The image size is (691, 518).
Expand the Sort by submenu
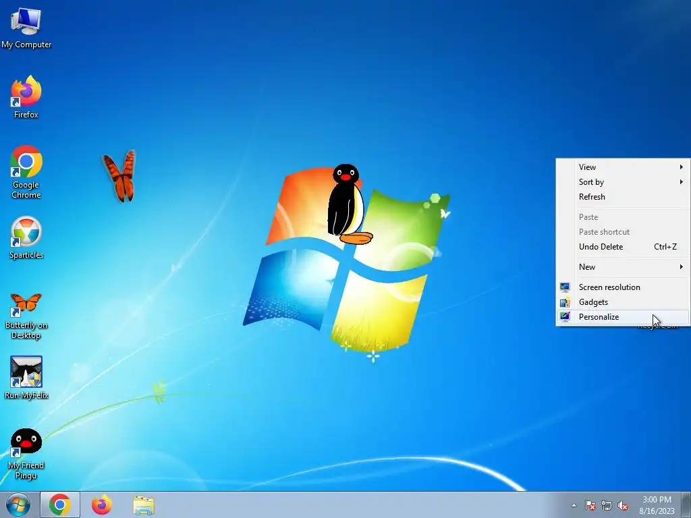tap(623, 182)
